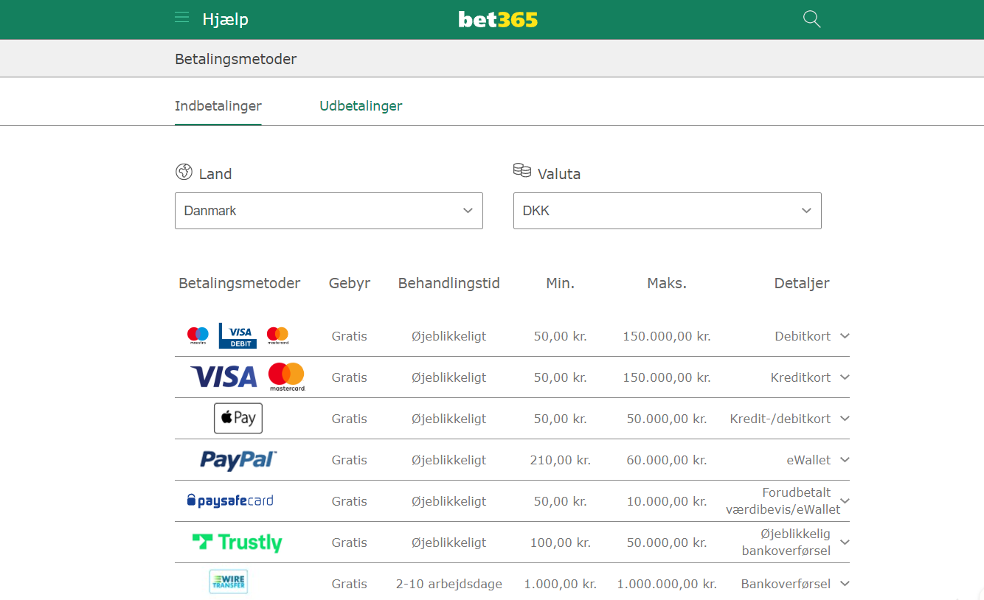
Task: Expand Kredit-/debitkort details chevron
Action: click(845, 419)
